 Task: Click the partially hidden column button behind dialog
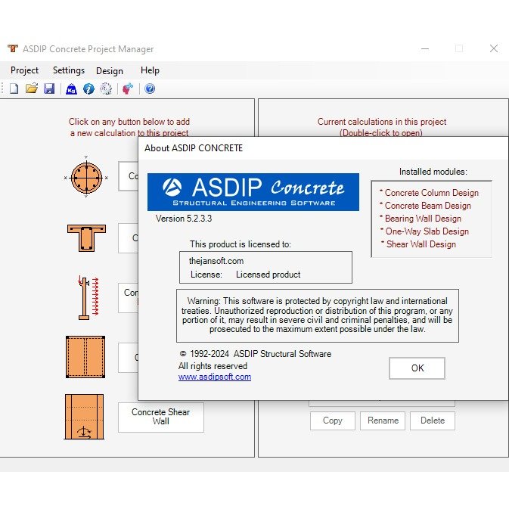(129, 176)
